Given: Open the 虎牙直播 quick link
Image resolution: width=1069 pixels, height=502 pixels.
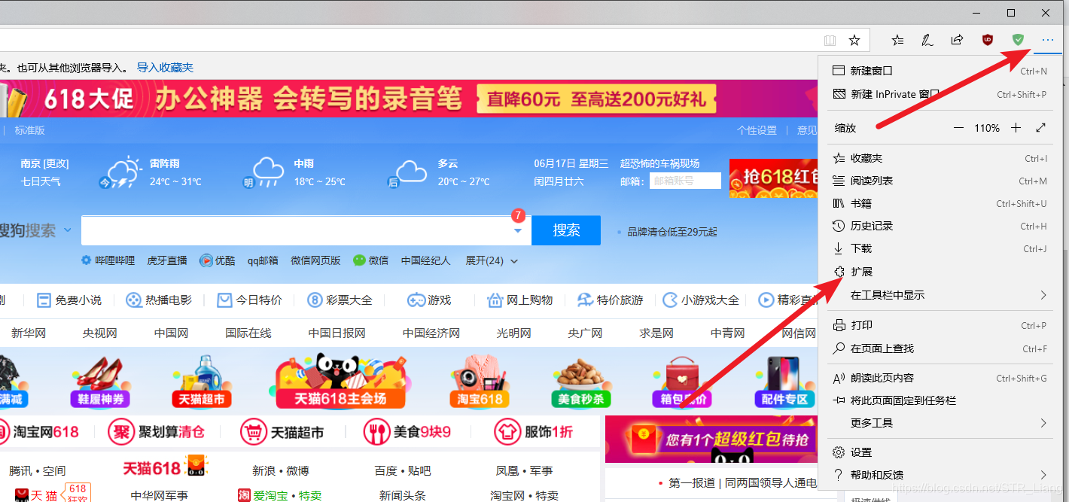Looking at the screenshot, I should pyautogui.click(x=167, y=260).
